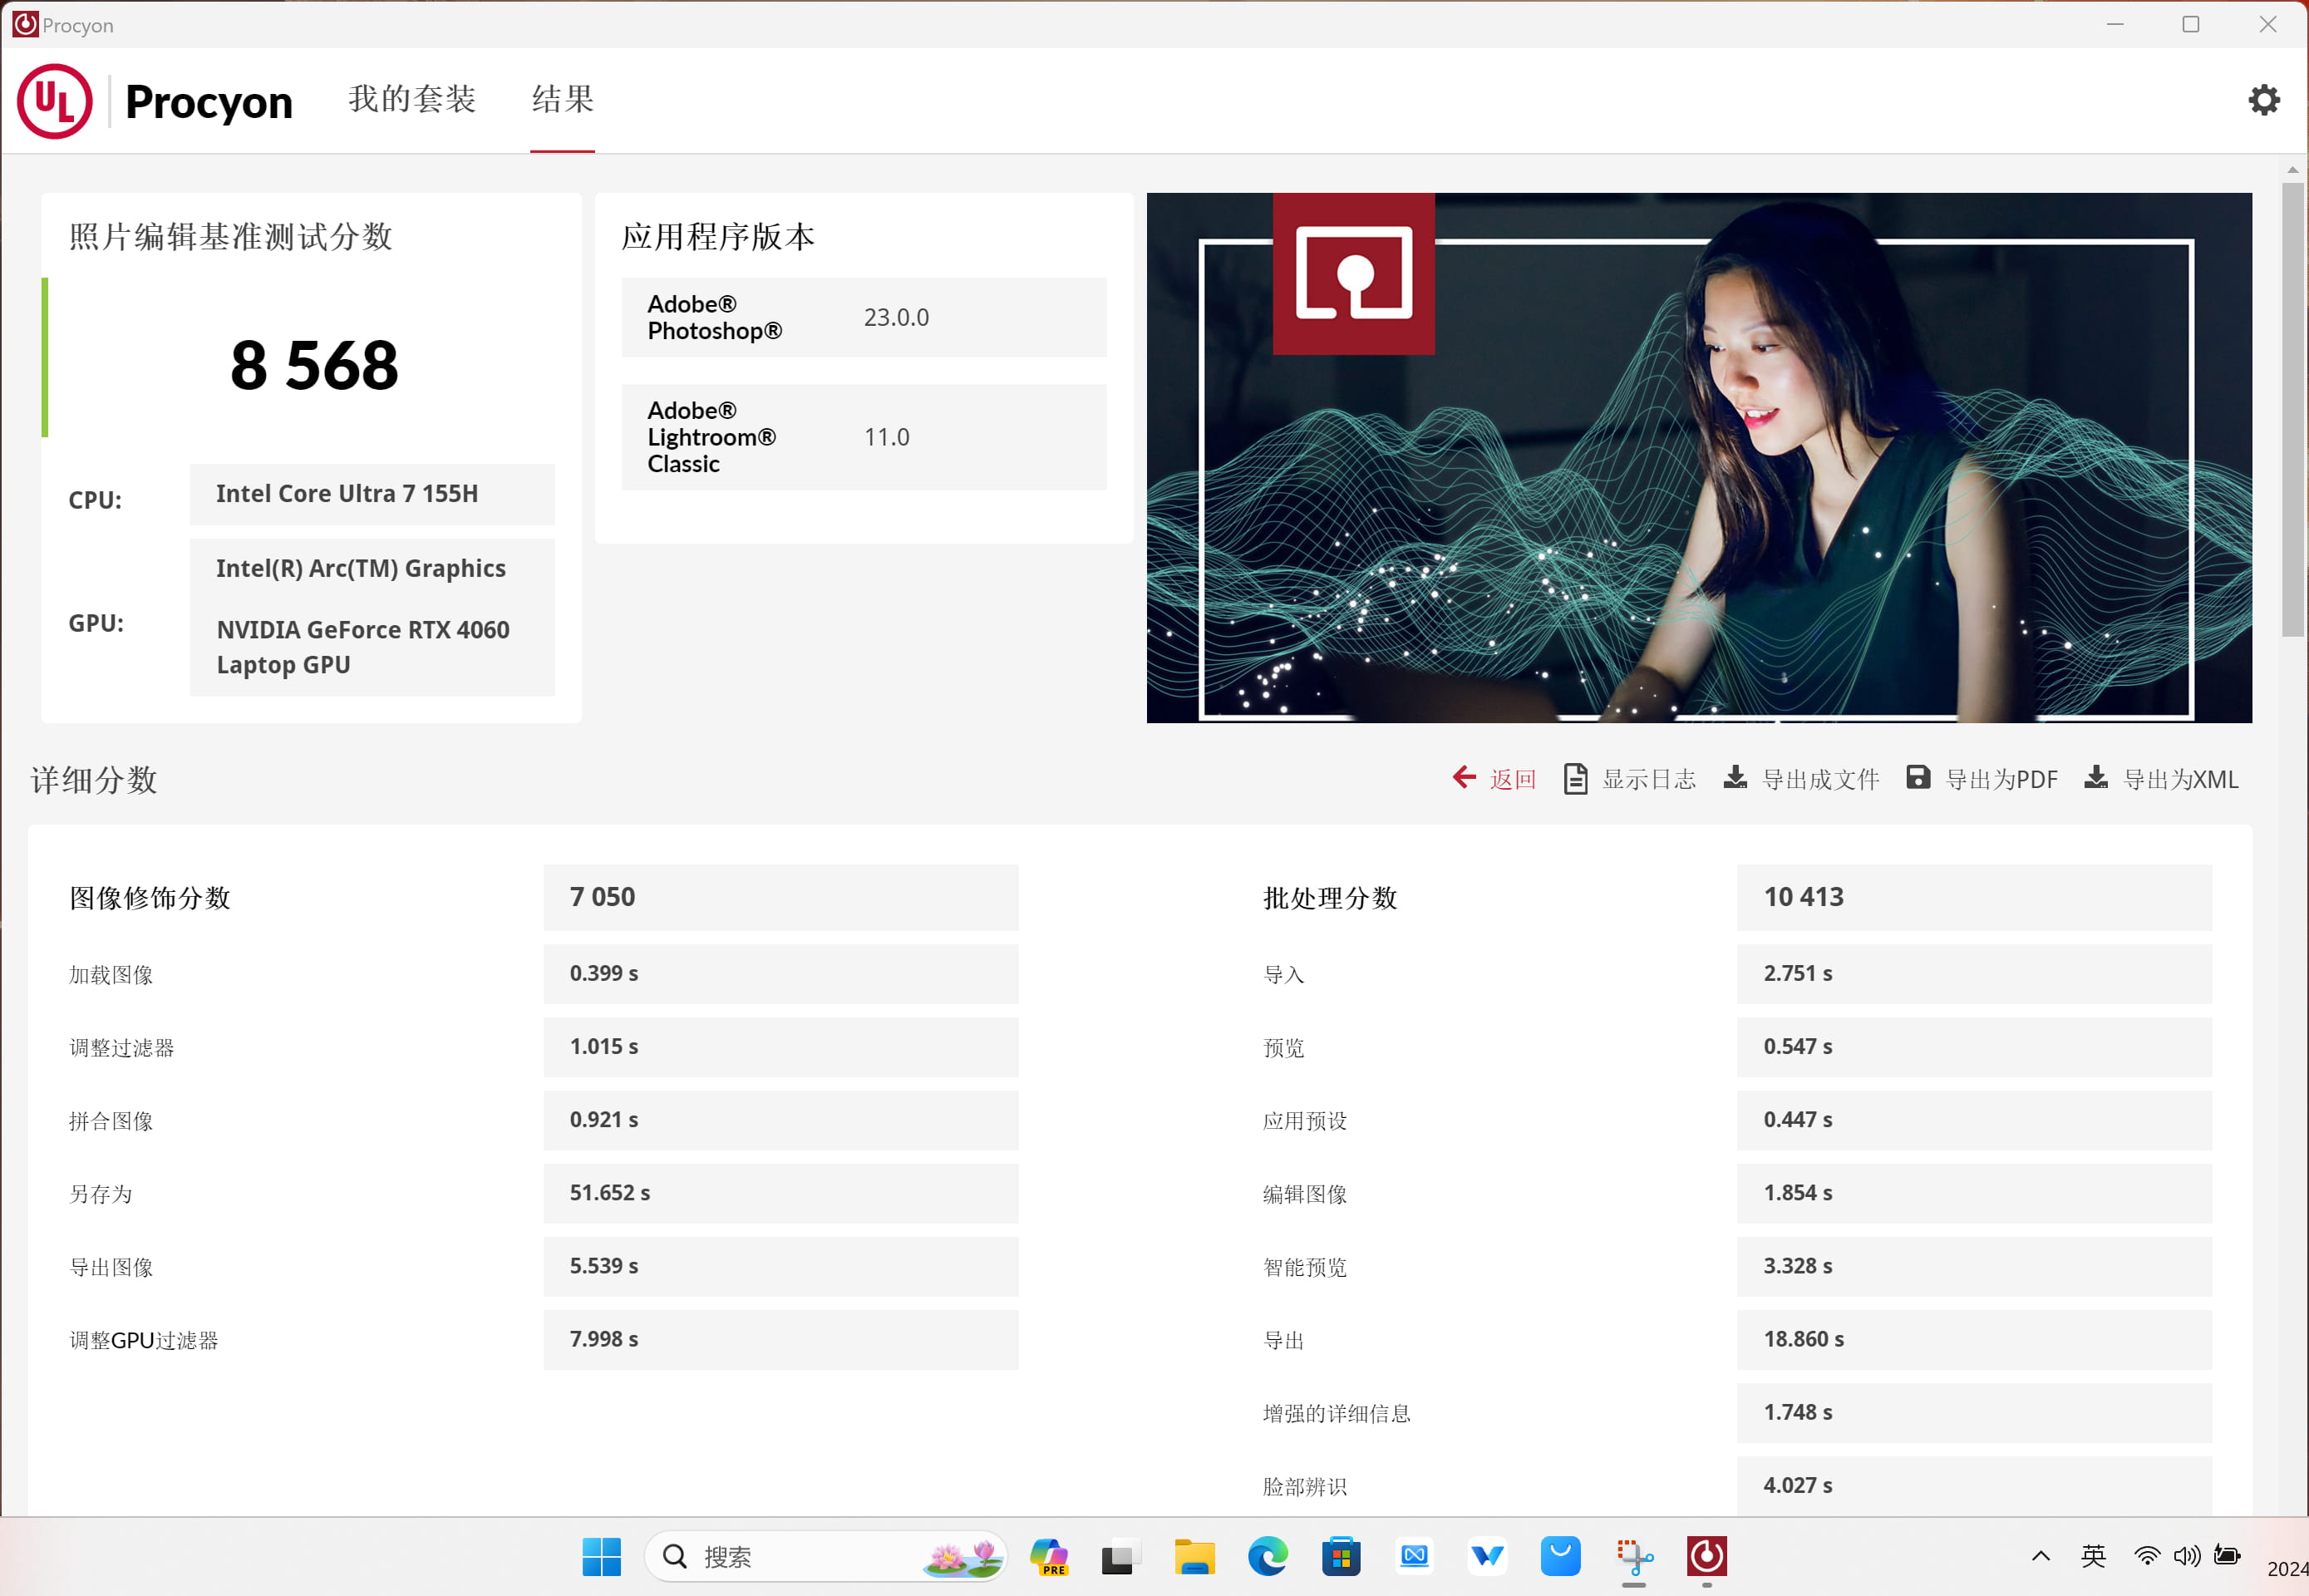Image resolution: width=2309 pixels, height=1596 pixels.
Task: Click the UL Procyon logo
Action: pos(155,101)
